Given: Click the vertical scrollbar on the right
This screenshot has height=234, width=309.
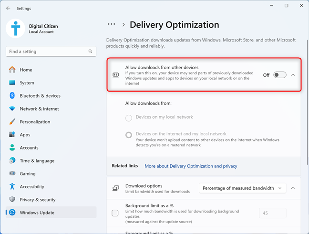Looking at the screenshot, I should [308, 102].
